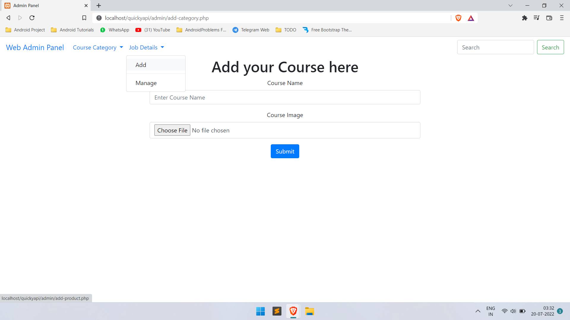Go to Web Admin Panel home link
Screen dimensions: 570x320
coord(35,47)
